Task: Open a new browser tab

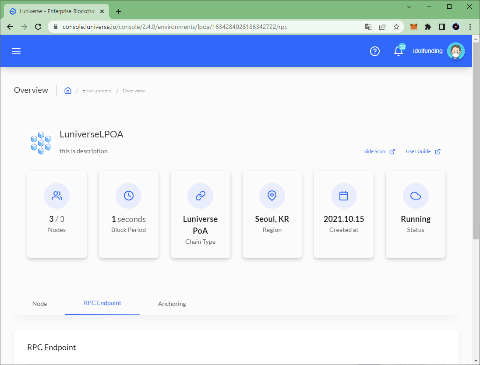Action: coord(119,11)
